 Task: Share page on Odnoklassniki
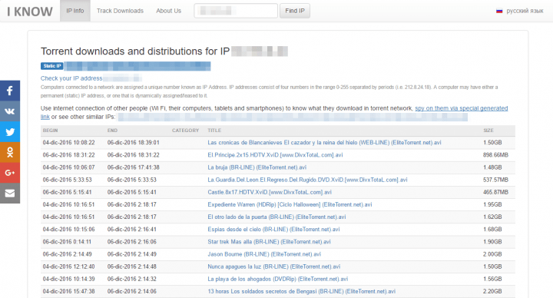[10, 152]
